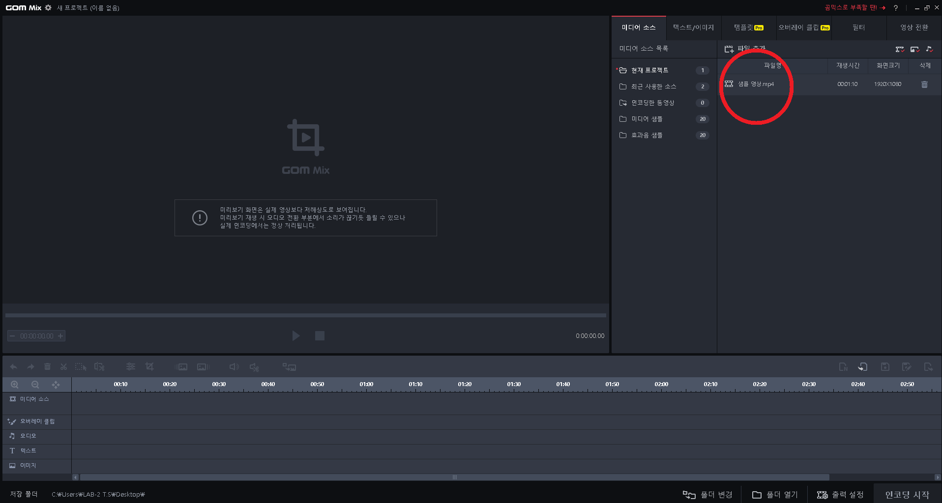Select the 미디어 샘플 folder
The image size is (942, 503).
(664, 119)
